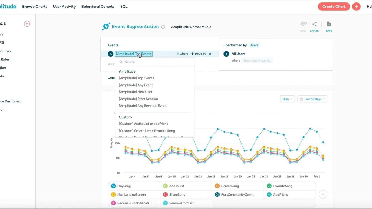Screen dimensions: 372x209
Task: Click the search magnifier icon in event dropdown
Action: [x=121, y=62]
